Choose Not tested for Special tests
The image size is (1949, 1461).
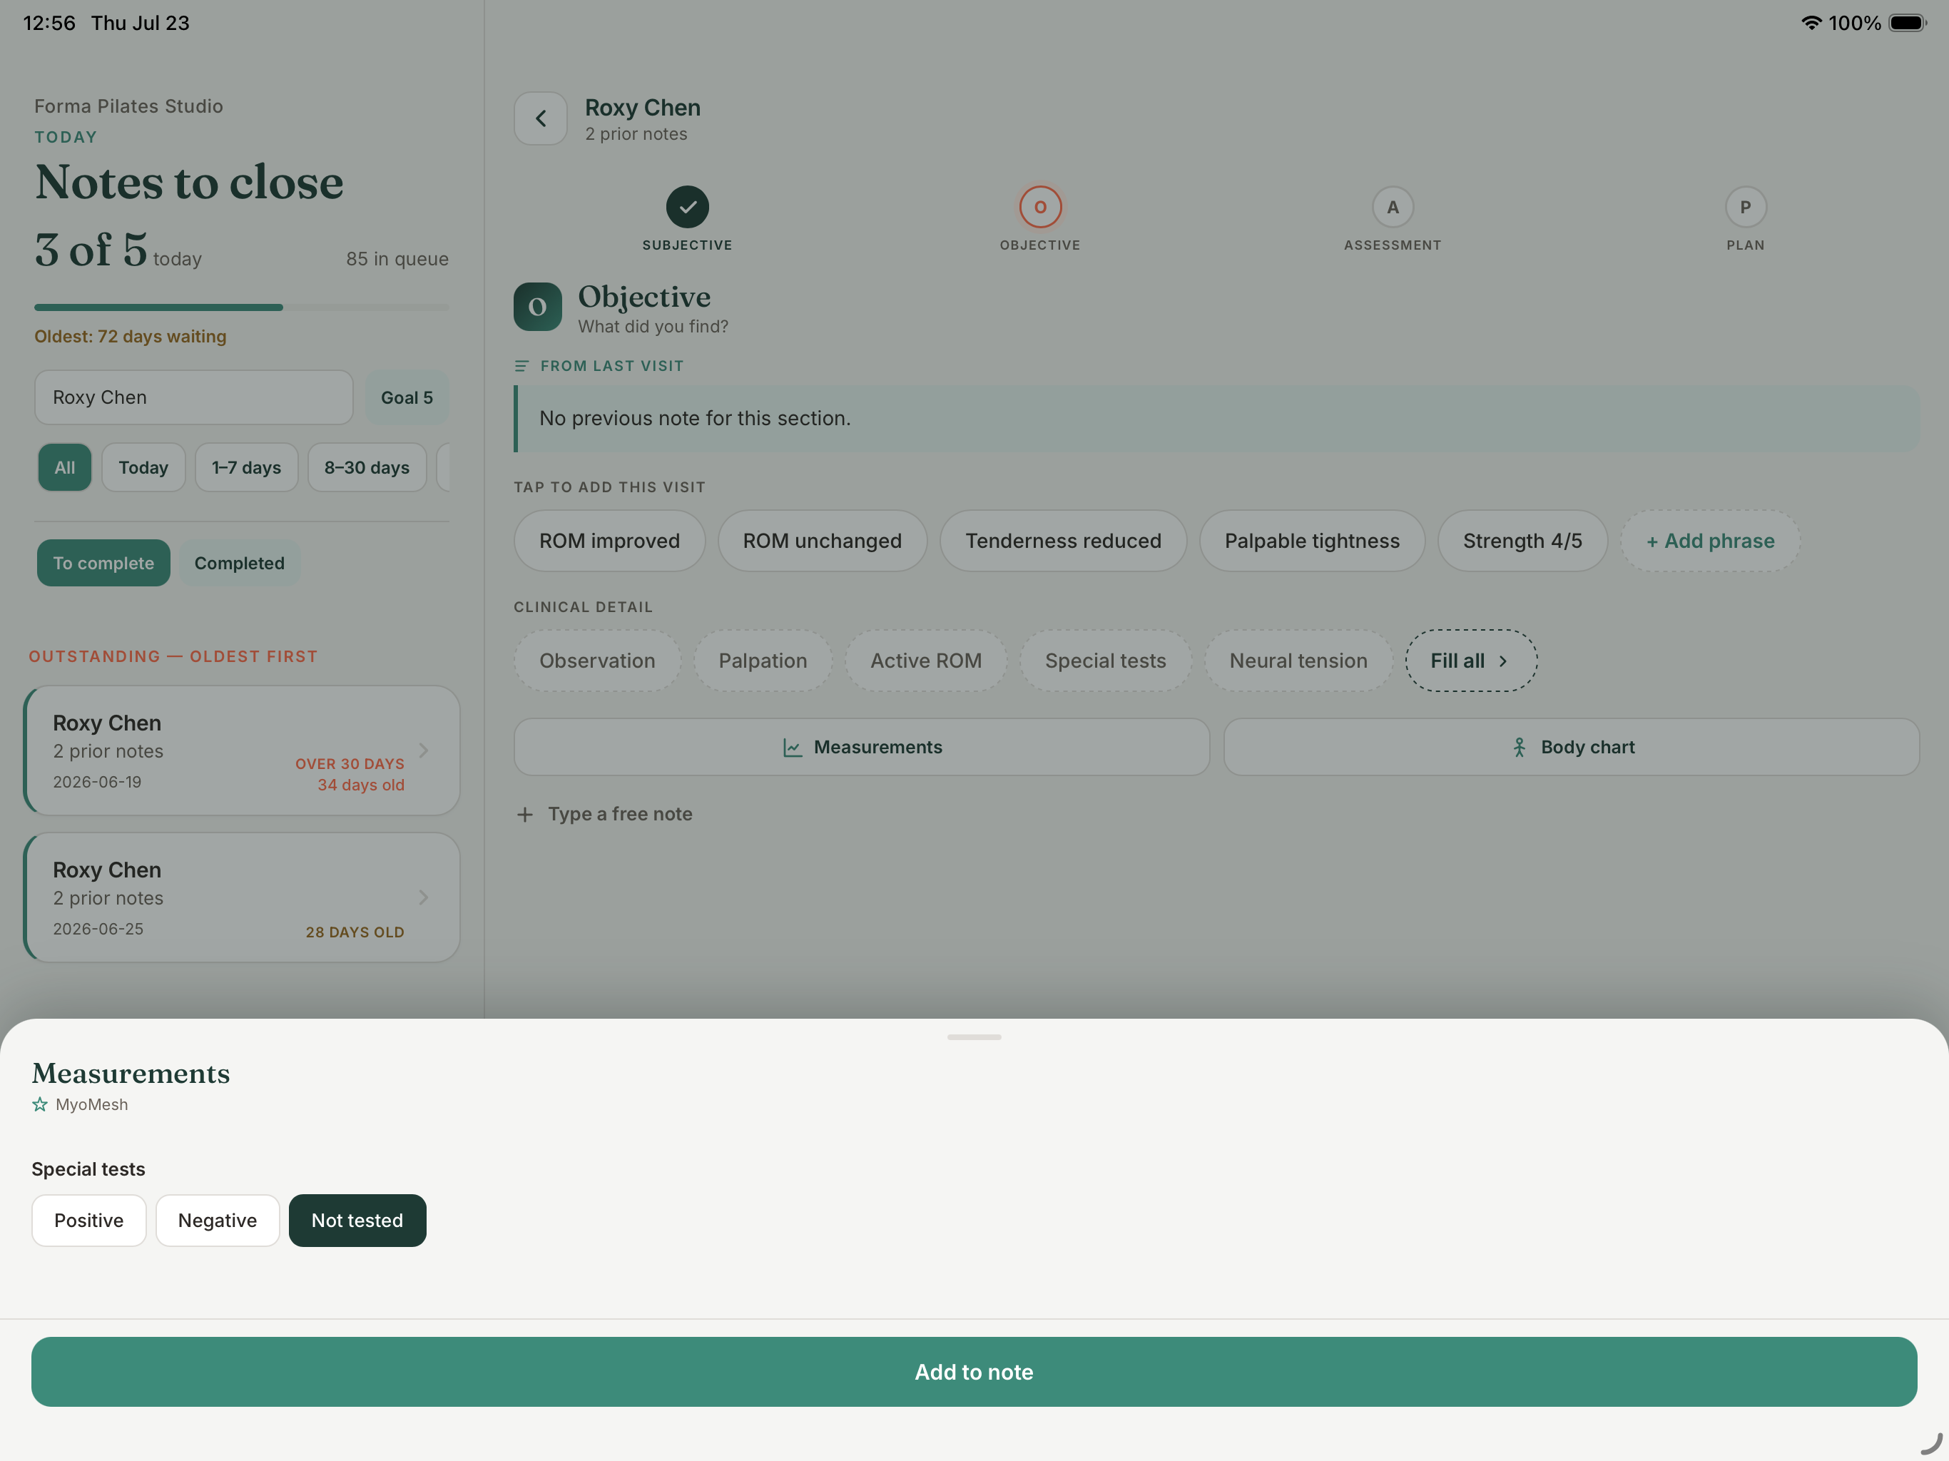[357, 1221]
